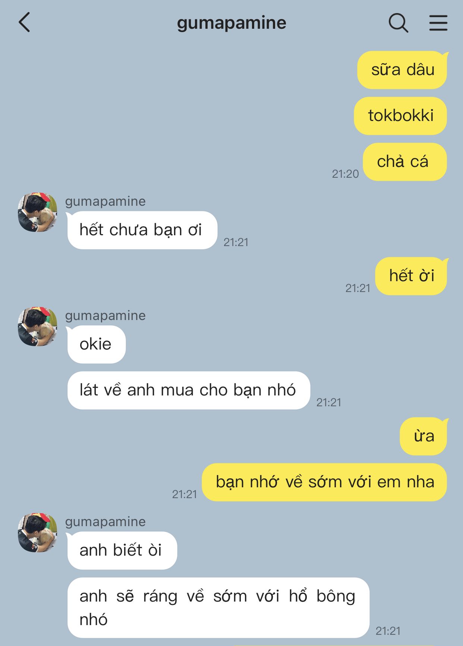This screenshot has height=646, width=463.
Task: Select the "sữa dâu" message bubble
Action: pos(402,70)
